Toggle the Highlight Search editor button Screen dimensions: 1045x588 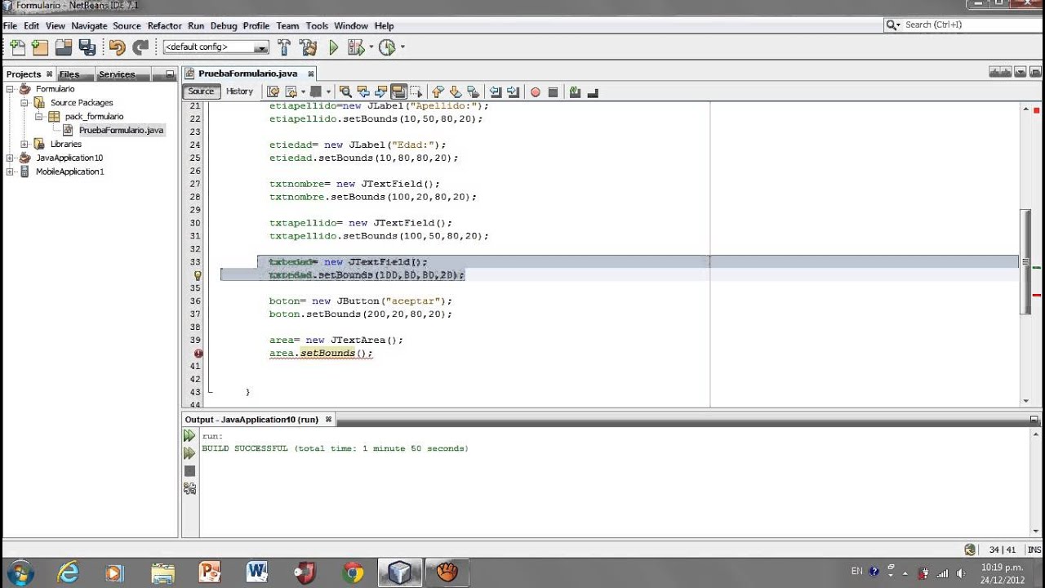click(x=398, y=92)
